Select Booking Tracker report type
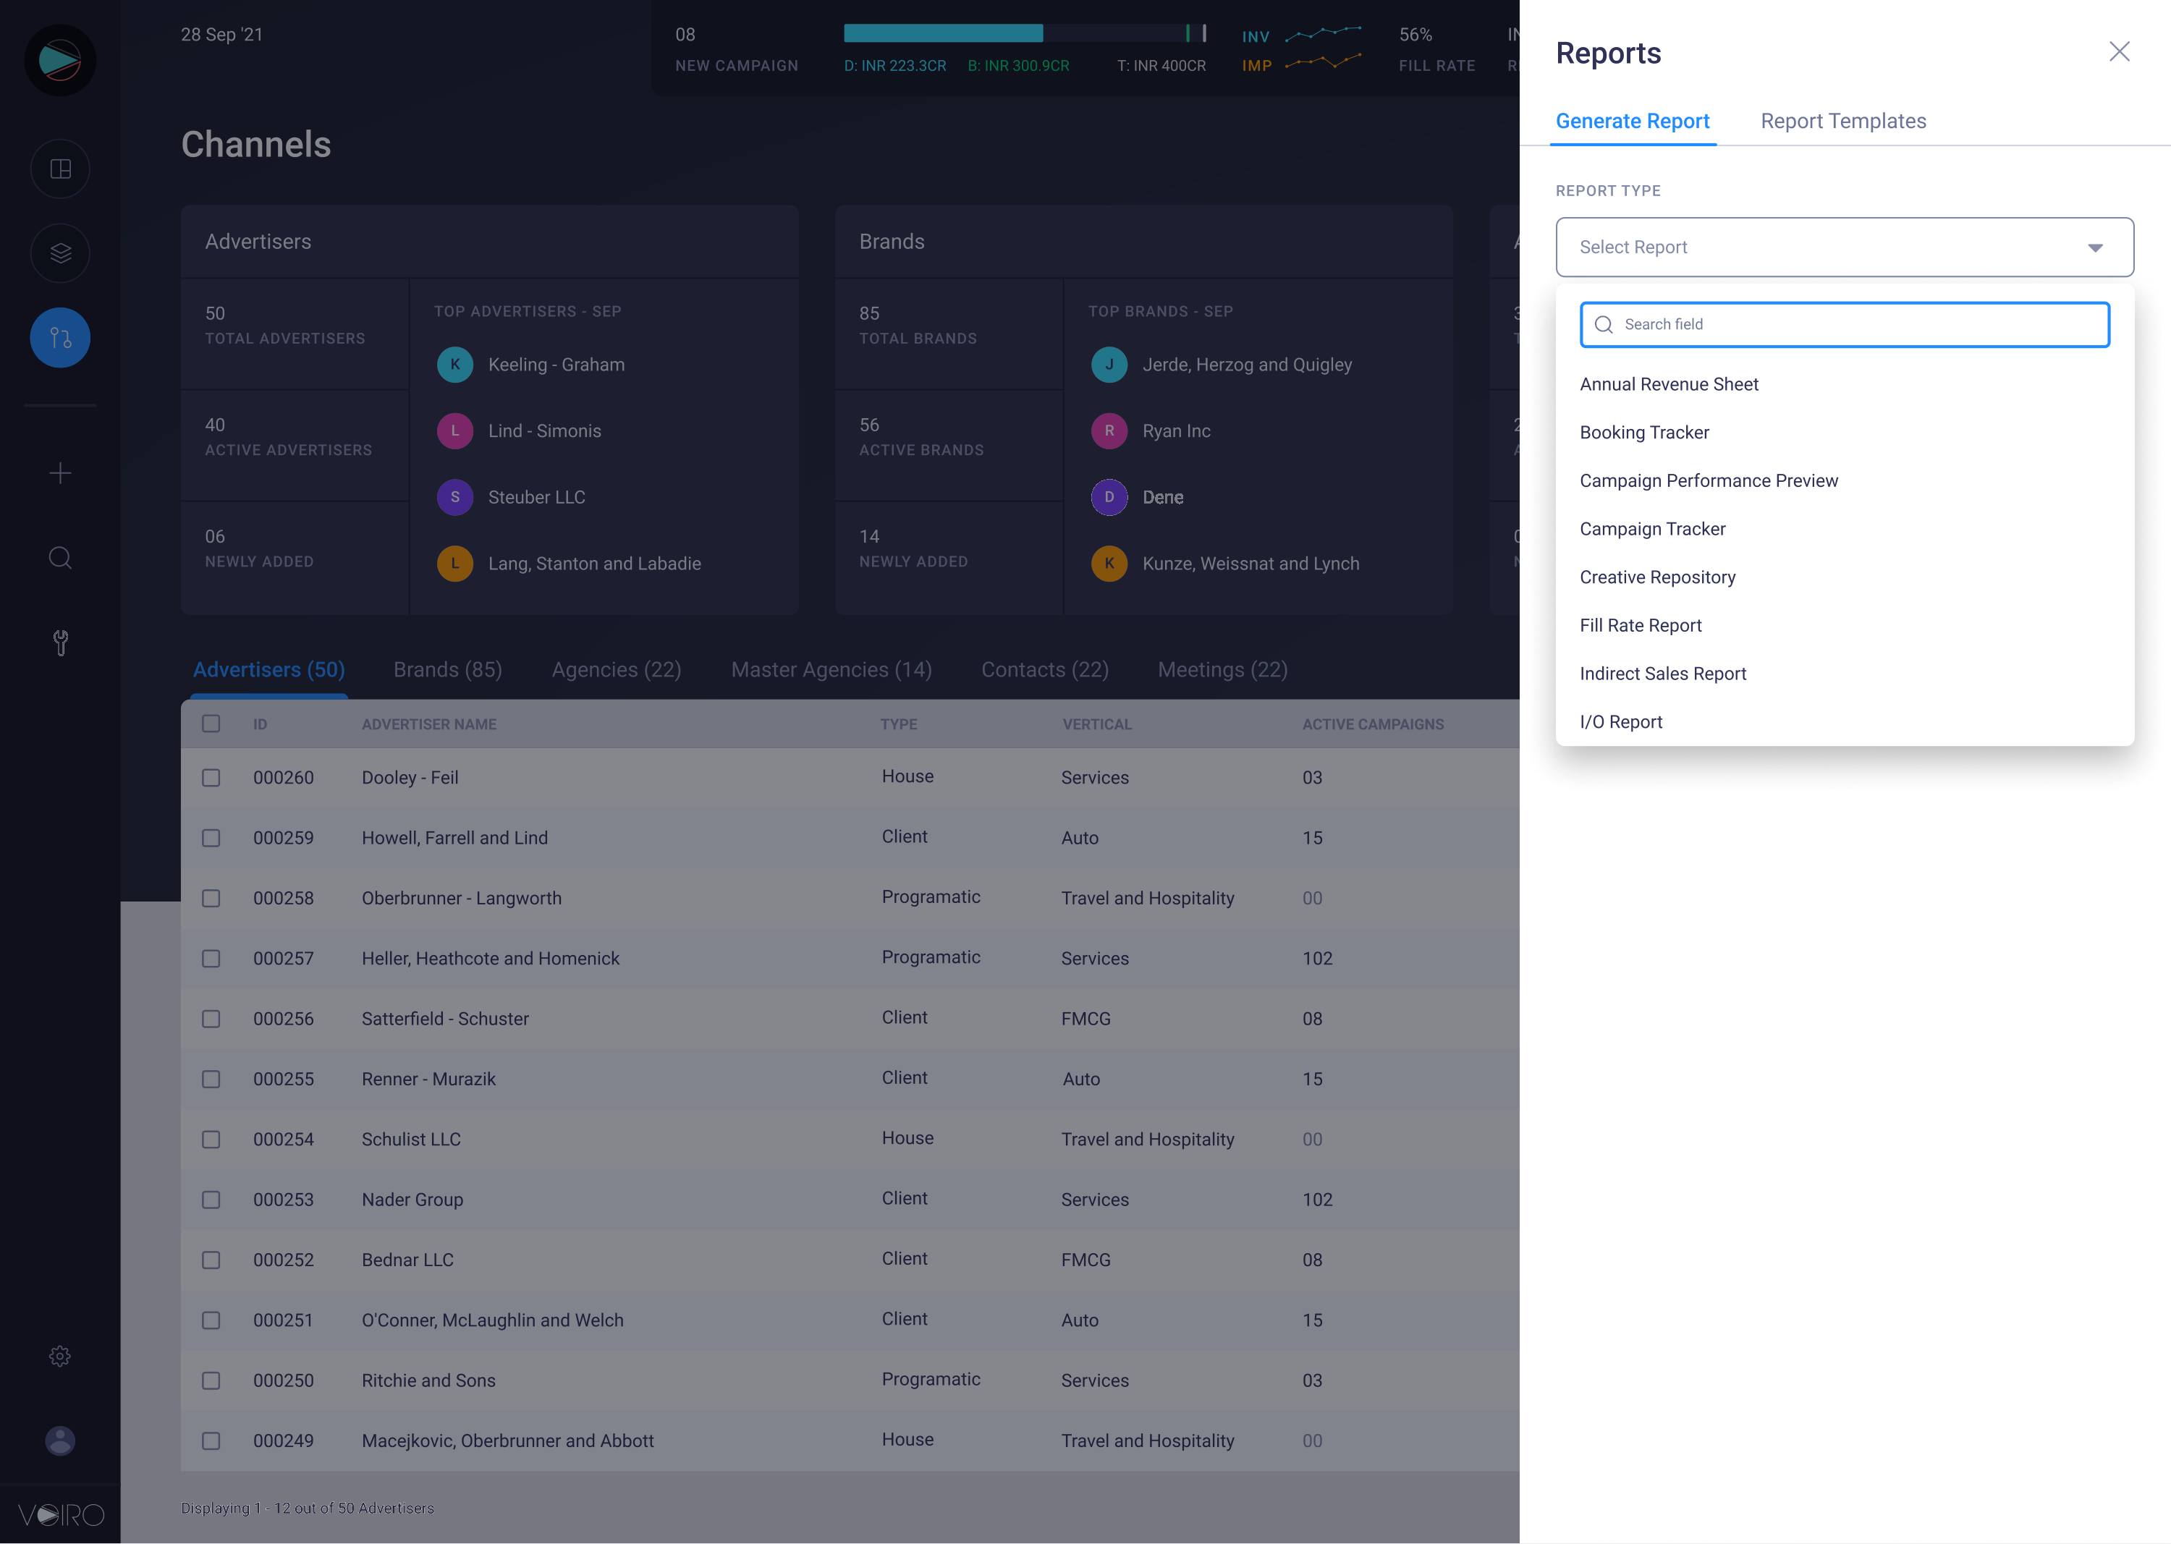This screenshot has height=1544, width=2171. click(1644, 432)
